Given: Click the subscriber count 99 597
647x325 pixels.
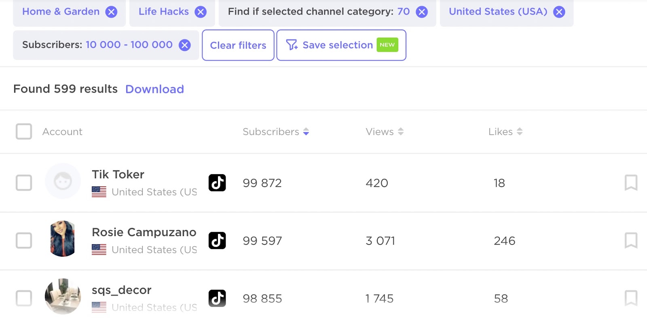Looking at the screenshot, I should tap(262, 241).
